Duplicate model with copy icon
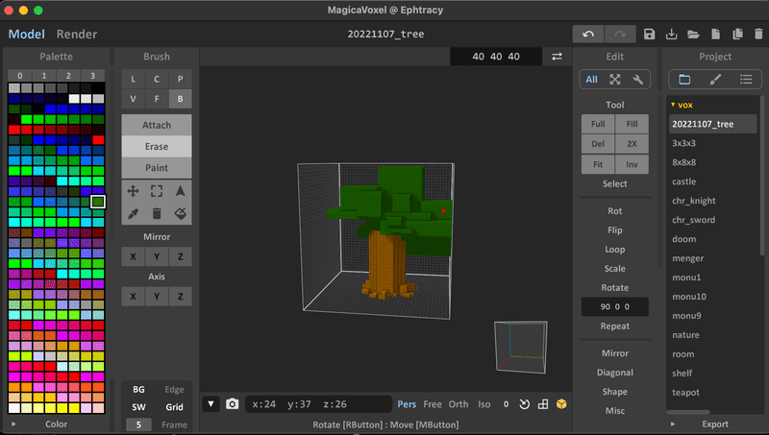The height and width of the screenshot is (435, 769). 737,35
